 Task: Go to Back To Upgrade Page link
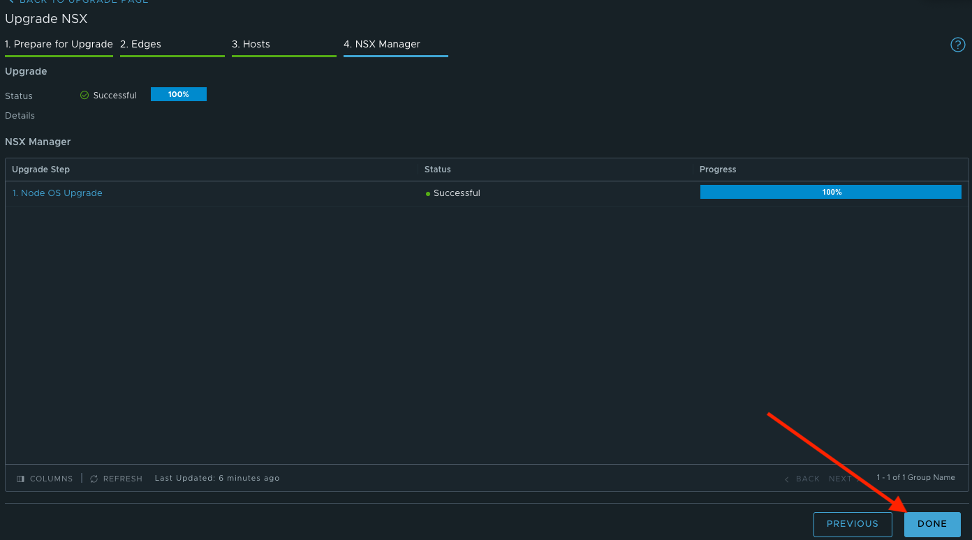click(x=78, y=1)
